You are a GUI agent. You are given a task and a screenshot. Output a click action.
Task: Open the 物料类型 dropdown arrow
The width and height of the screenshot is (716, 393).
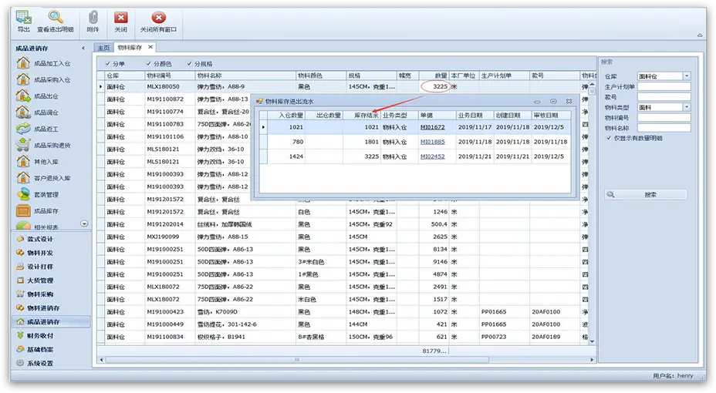[x=687, y=107]
